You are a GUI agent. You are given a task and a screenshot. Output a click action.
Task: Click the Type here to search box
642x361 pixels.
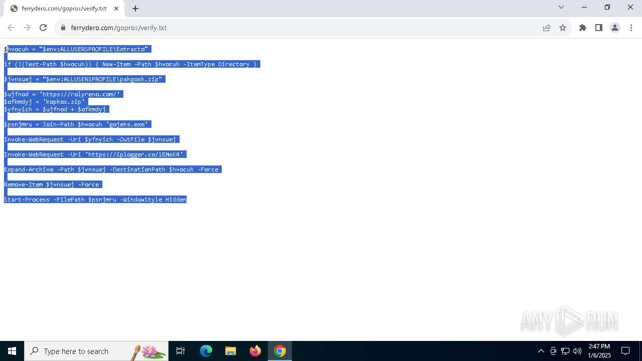[x=96, y=351]
